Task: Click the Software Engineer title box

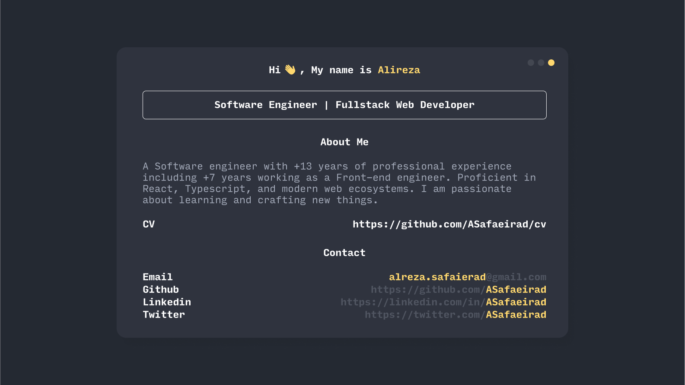Action: click(x=344, y=105)
